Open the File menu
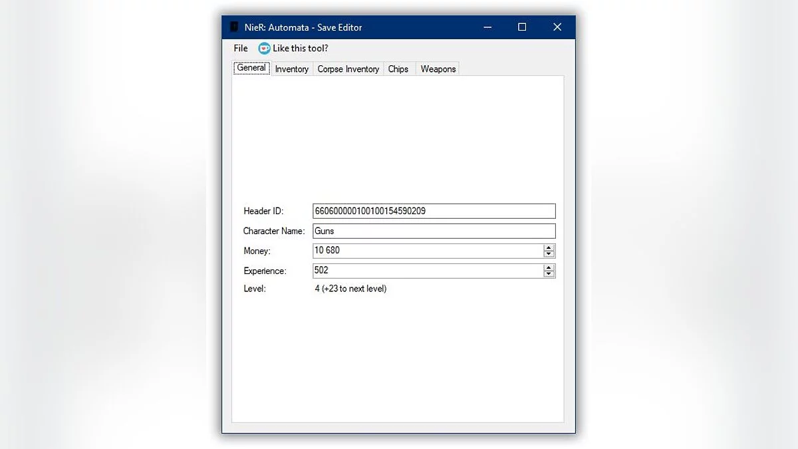This screenshot has height=449, width=798. coord(241,49)
